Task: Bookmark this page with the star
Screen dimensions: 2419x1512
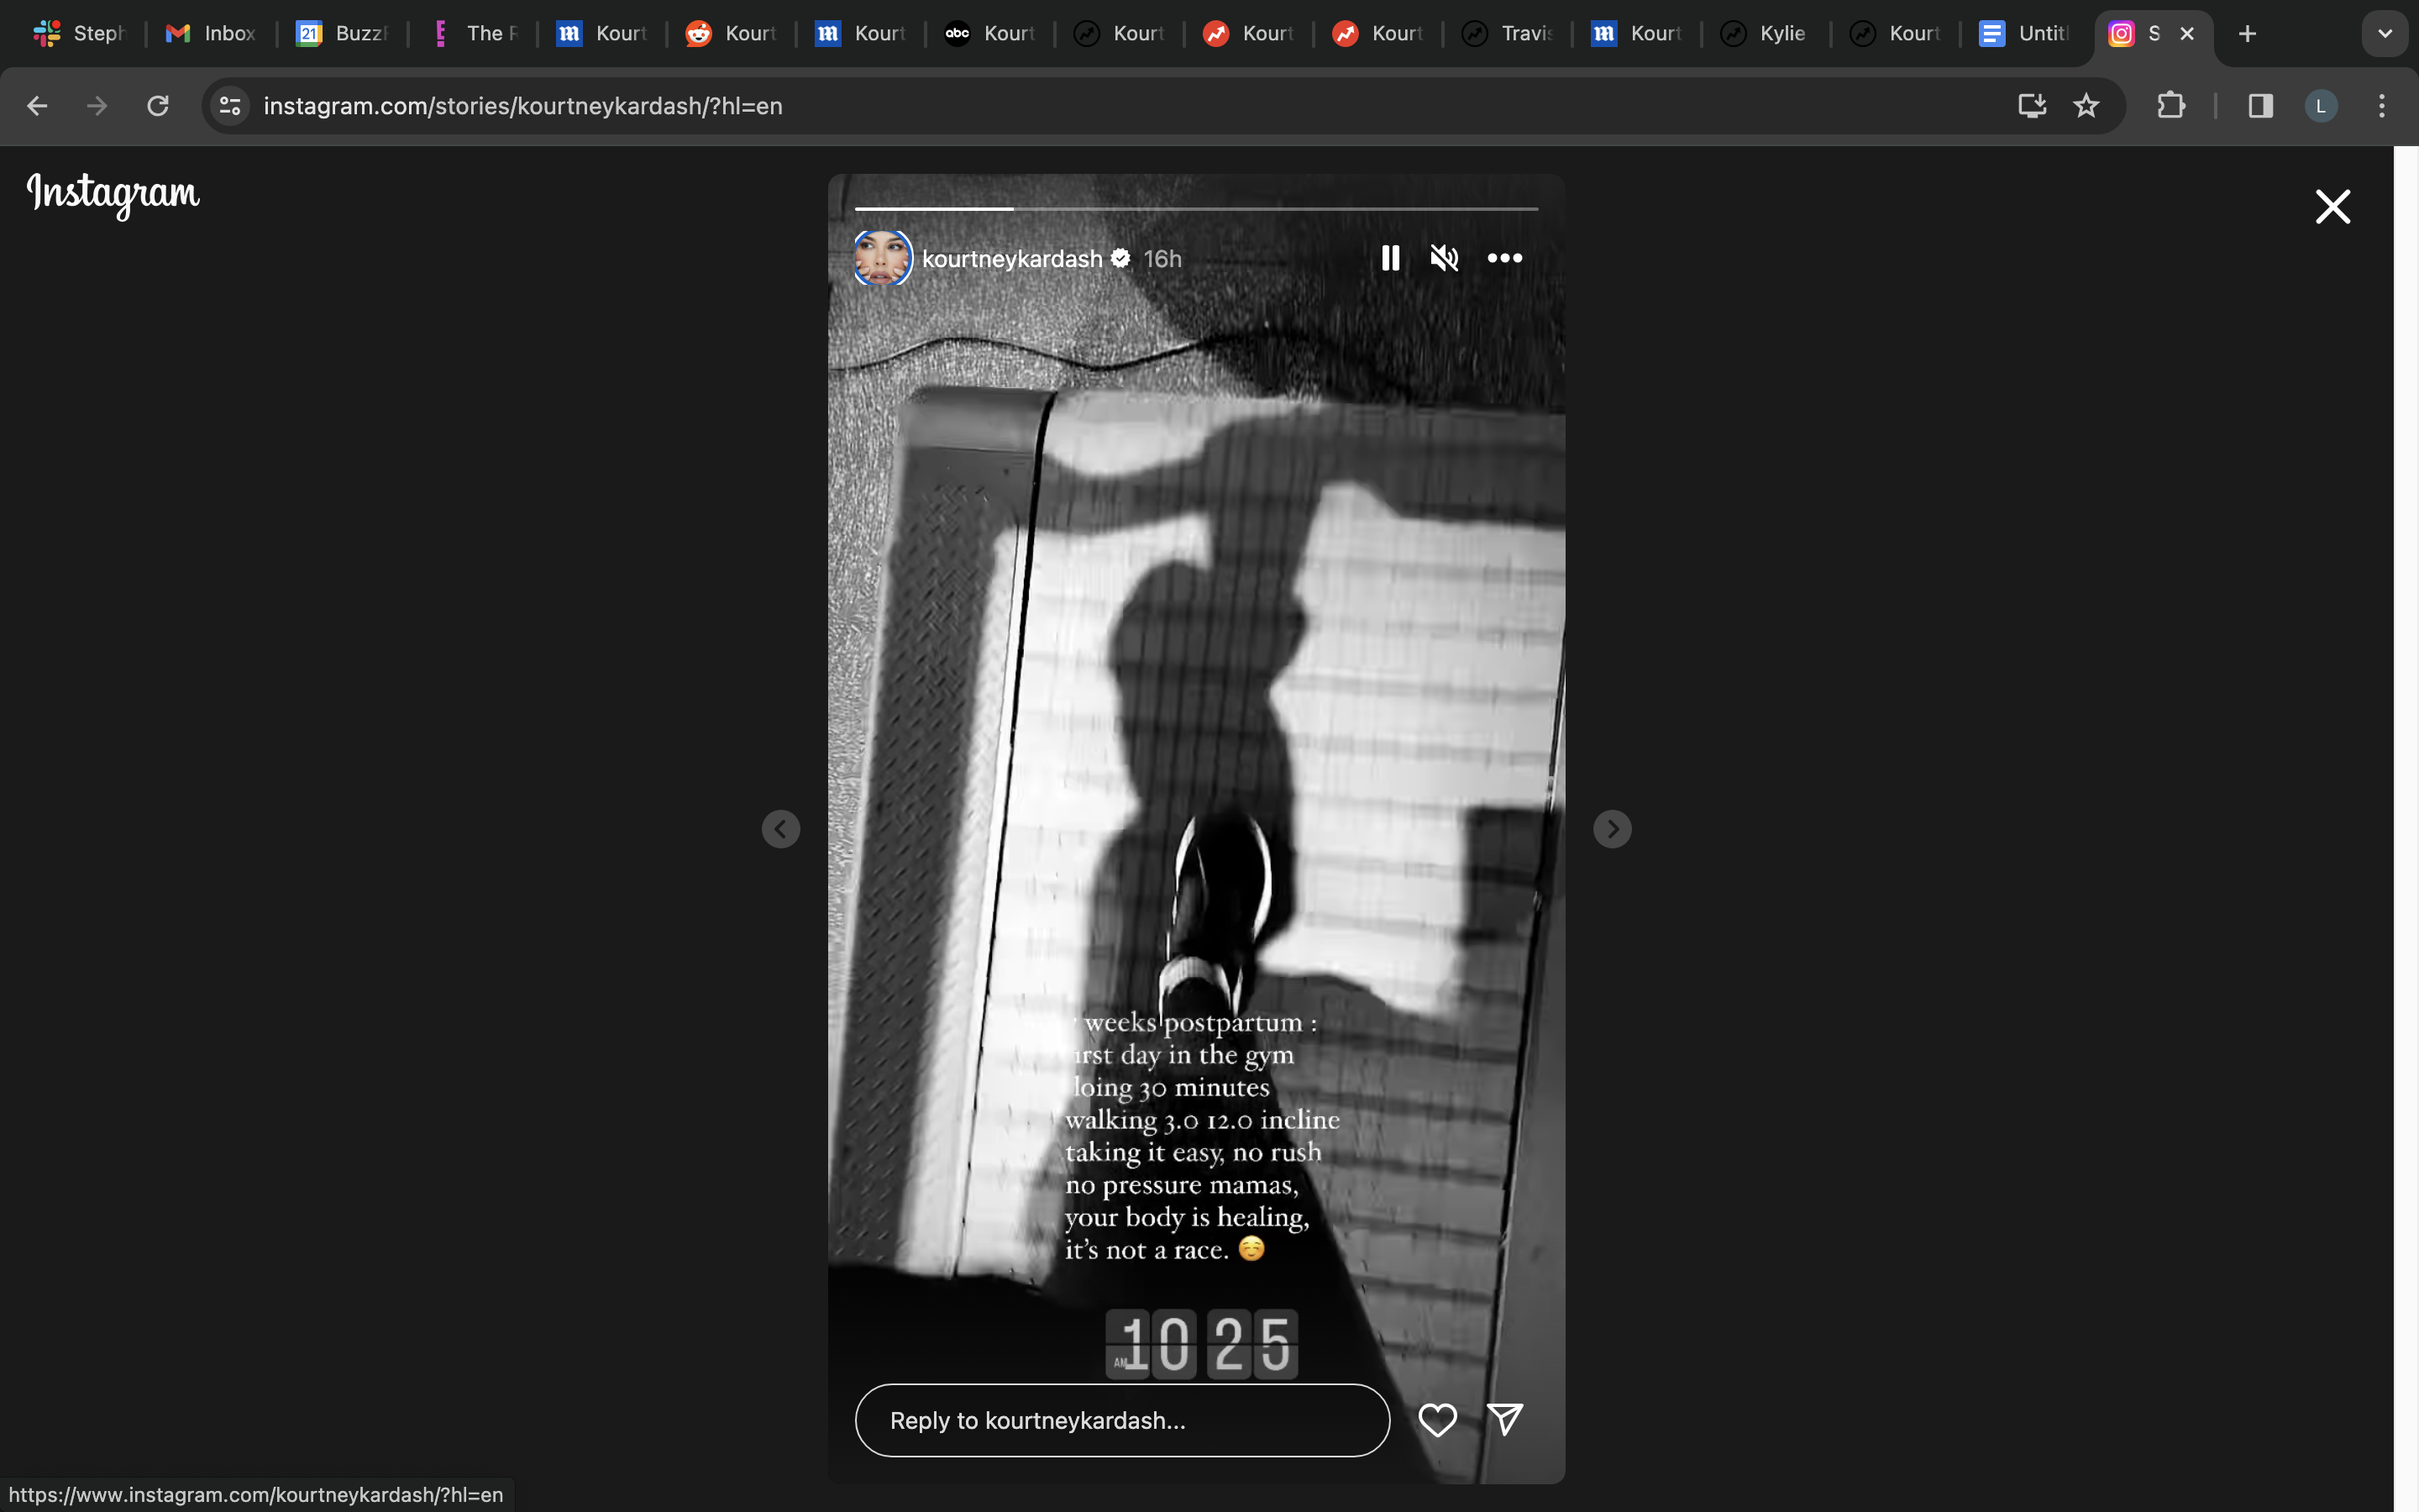Action: pyautogui.click(x=2086, y=106)
